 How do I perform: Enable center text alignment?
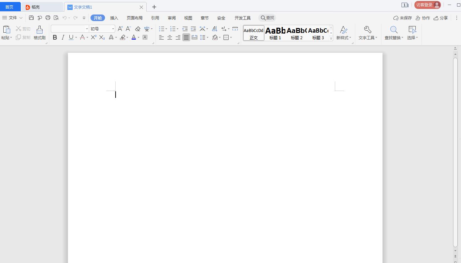click(170, 38)
